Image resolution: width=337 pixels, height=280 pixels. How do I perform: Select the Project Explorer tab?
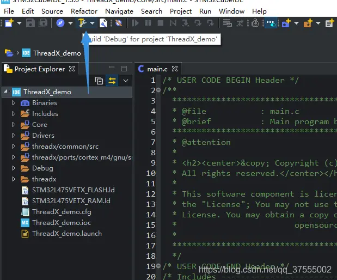(40, 69)
